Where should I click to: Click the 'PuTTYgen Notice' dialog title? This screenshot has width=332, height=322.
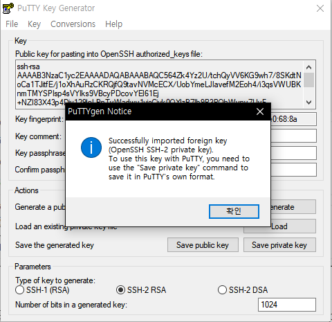(100, 111)
